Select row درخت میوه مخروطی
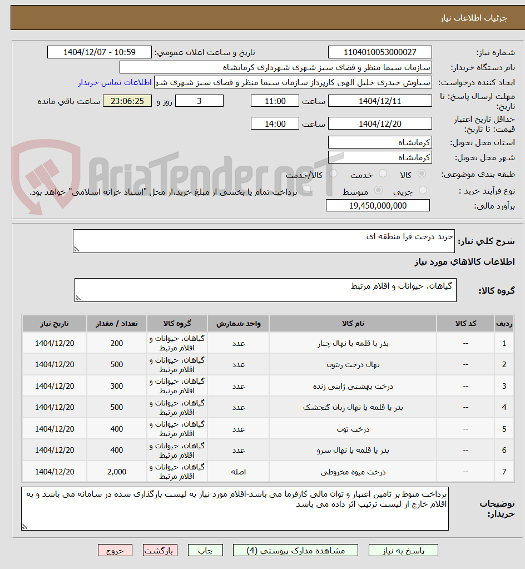525x569 pixels. 268,471
